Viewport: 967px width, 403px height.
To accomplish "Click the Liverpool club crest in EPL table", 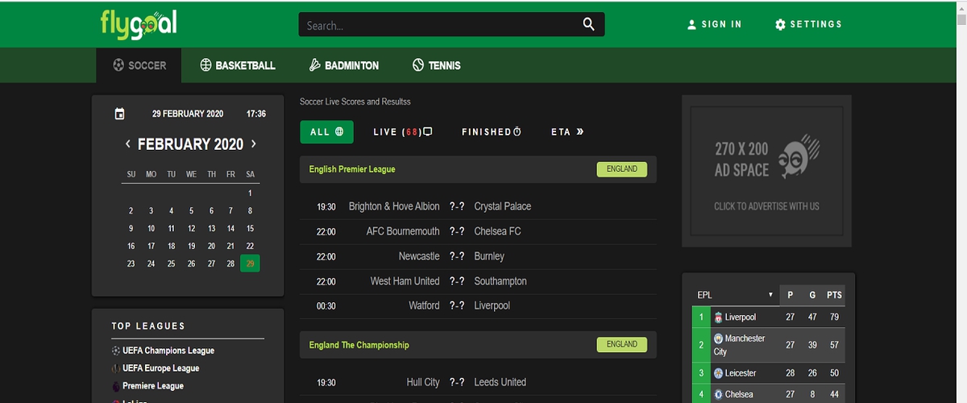I will [718, 317].
